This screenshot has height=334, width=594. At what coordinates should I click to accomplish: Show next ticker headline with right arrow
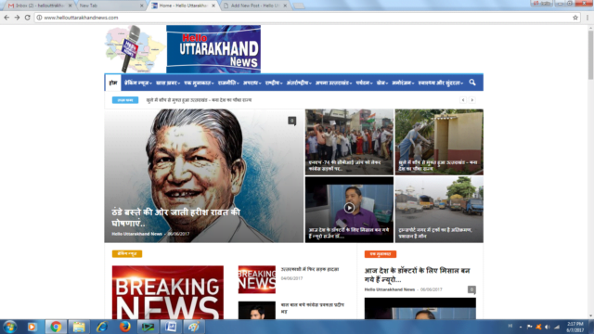coord(472,100)
